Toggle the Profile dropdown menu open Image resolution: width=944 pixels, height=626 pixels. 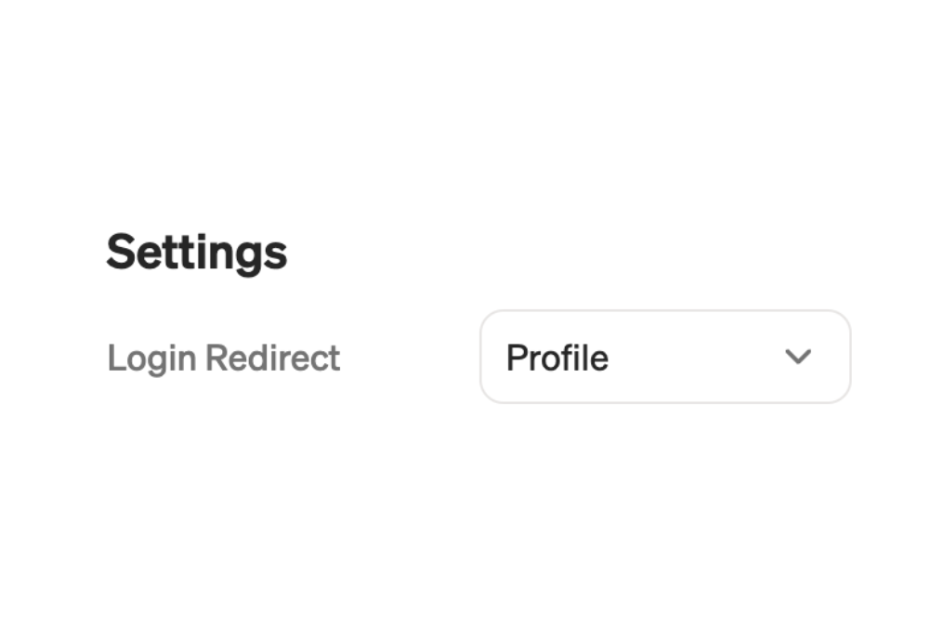pyautogui.click(x=665, y=357)
